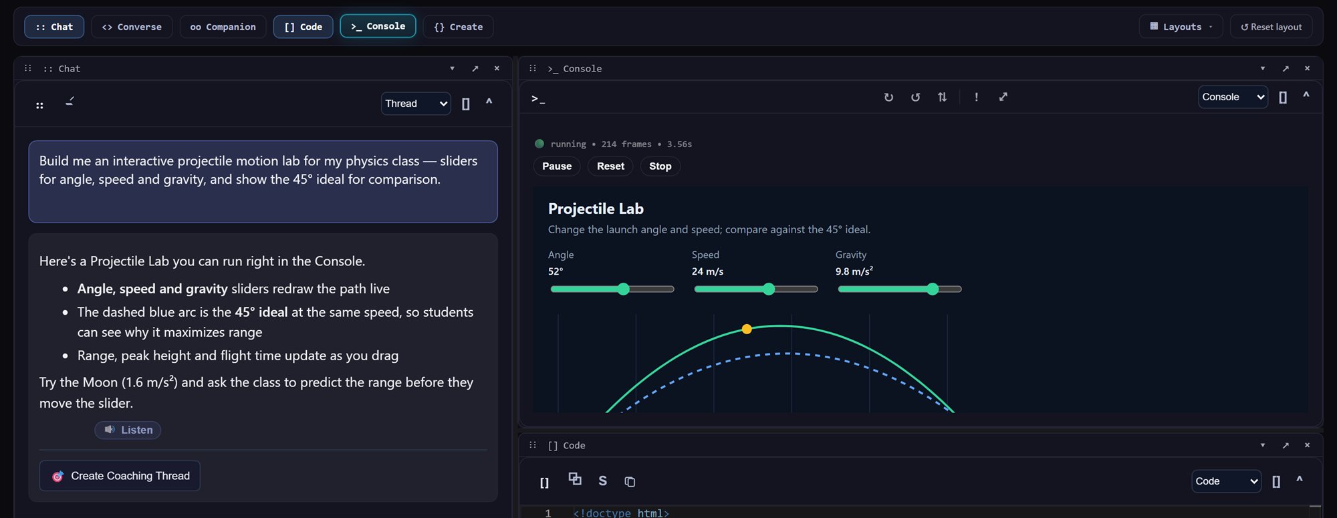The height and width of the screenshot is (518, 1337).
Task: Click the counter-clockwise undo icon in Console toolbar
Action: tap(915, 98)
